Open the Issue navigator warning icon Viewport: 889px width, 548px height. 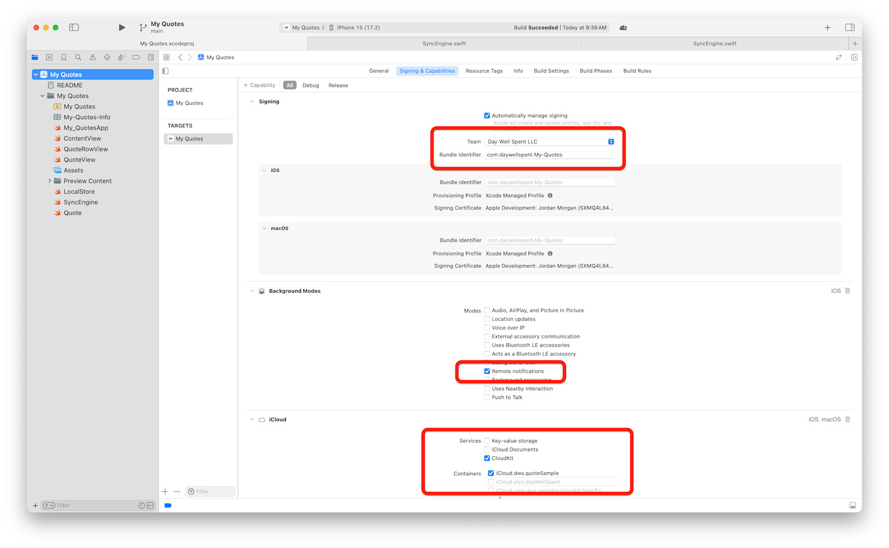pos(93,57)
